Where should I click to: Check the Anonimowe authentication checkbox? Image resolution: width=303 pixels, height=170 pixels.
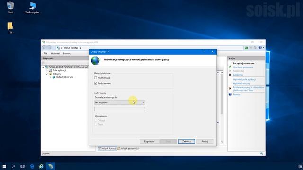tap(96, 78)
